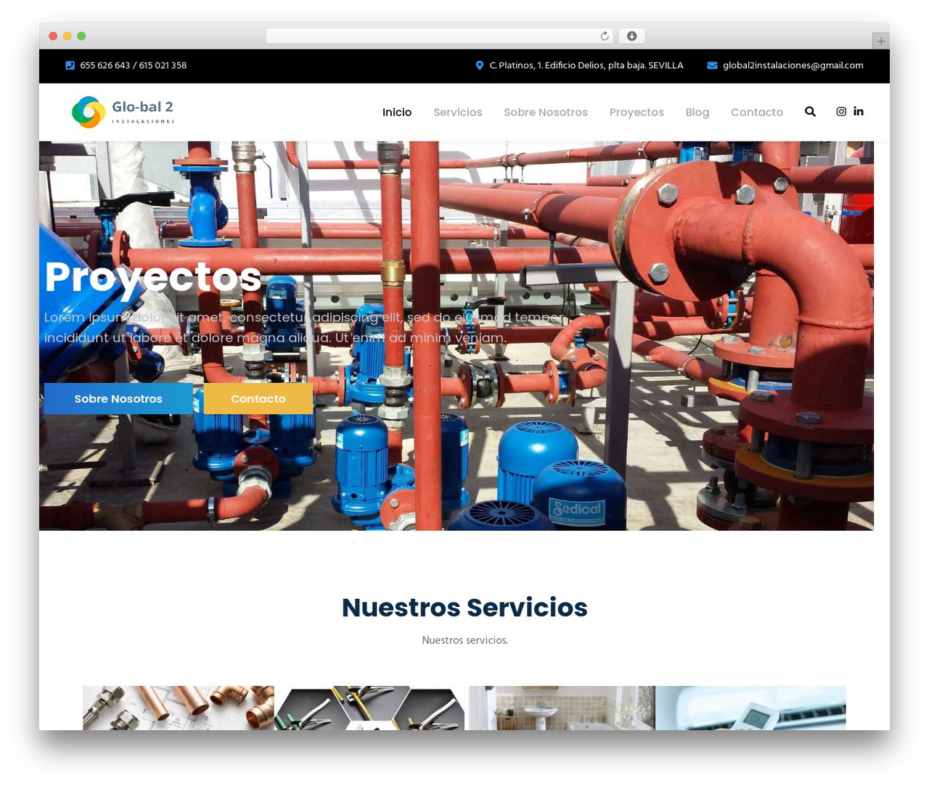Select the air conditioner remote service thumbnail
The image size is (929, 786).
click(x=750, y=708)
